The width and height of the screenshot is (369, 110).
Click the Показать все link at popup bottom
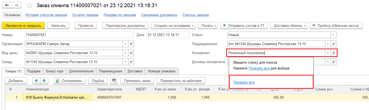[x=244, y=82]
